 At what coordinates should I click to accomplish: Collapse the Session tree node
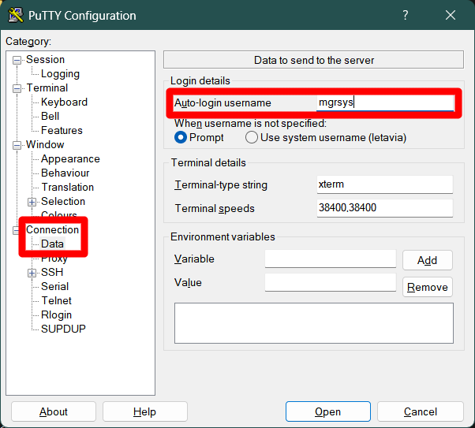click(x=17, y=60)
